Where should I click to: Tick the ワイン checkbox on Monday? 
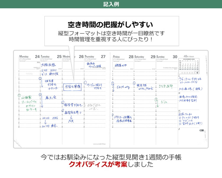pos(27,105)
